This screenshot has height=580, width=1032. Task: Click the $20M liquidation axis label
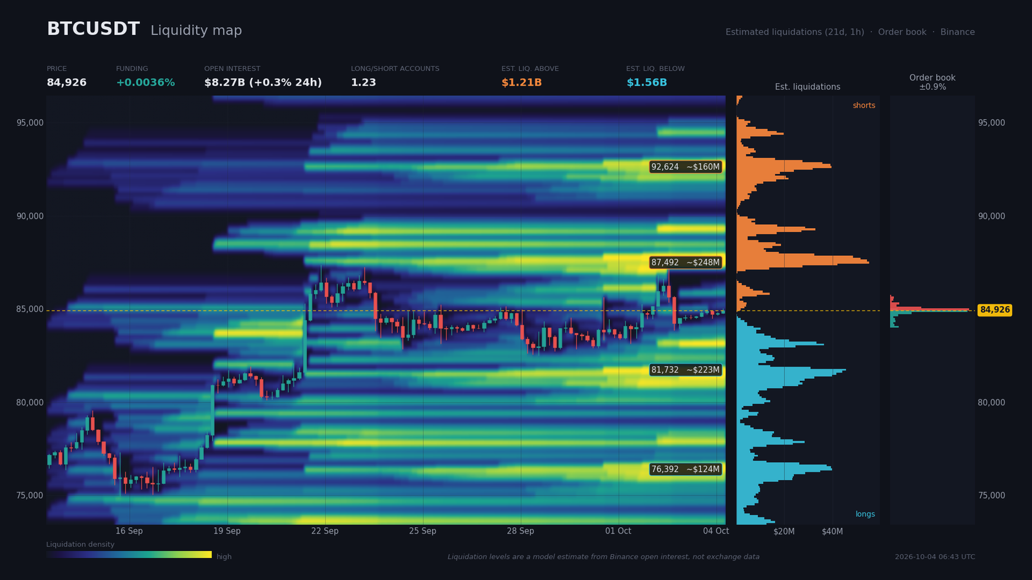[784, 532]
